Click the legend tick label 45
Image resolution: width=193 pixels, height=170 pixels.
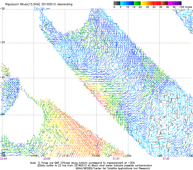click(x=174, y=7)
